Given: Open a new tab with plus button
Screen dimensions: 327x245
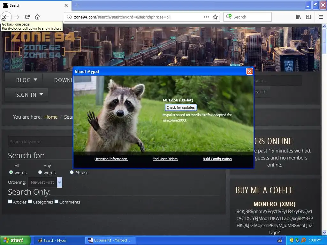Looking at the screenshot, I should coord(77,5).
